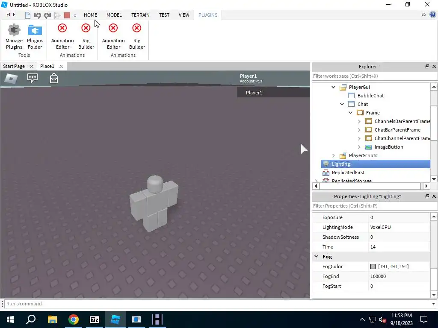Switch to the TERRAIN ribbon tab
This screenshot has height=328, width=438.
(140, 15)
